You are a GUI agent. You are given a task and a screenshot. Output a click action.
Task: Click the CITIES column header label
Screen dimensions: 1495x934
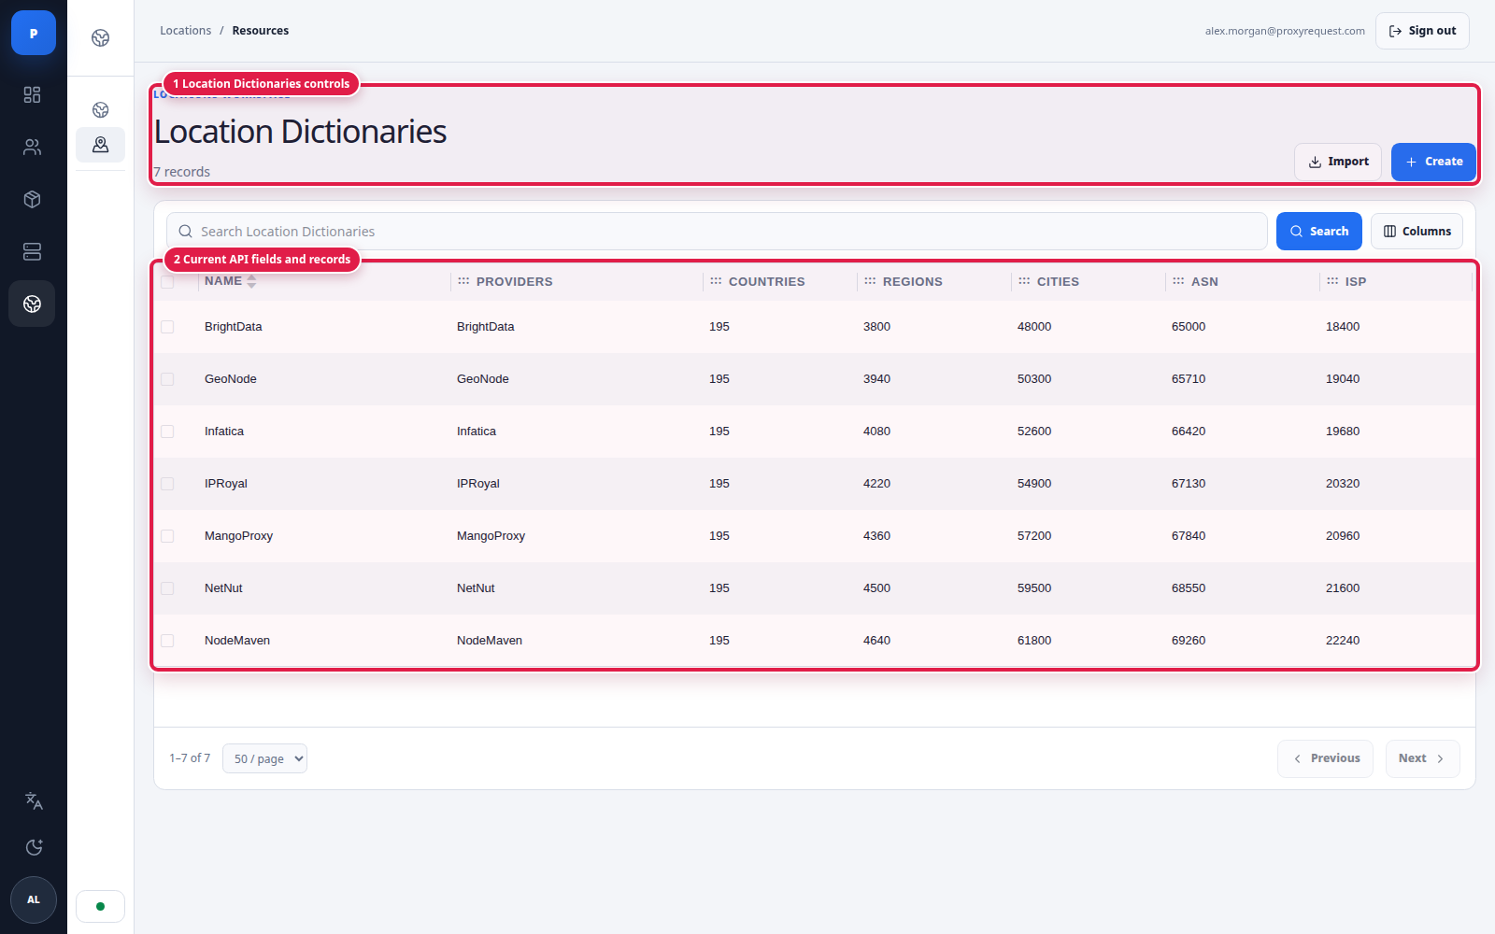click(1058, 282)
